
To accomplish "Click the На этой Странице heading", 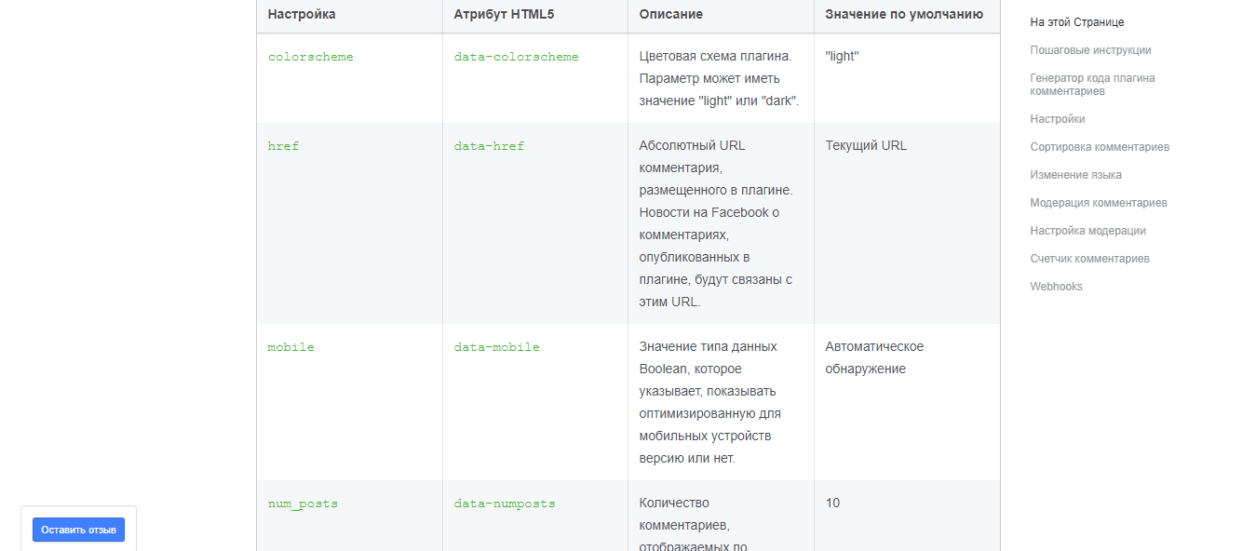I will click(1076, 22).
